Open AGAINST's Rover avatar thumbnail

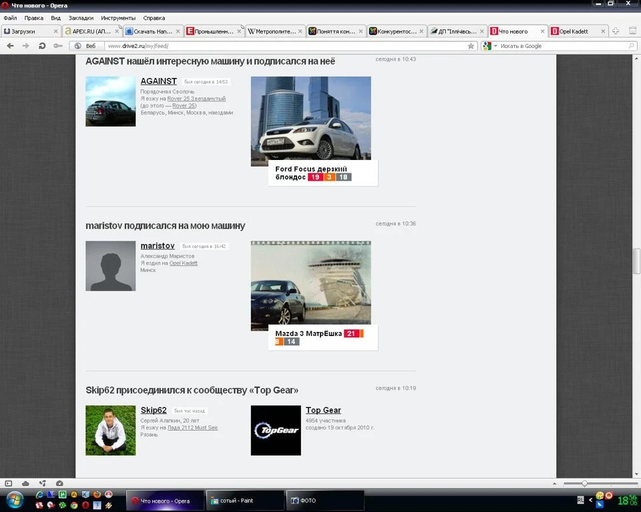pyautogui.click(x=110, y=101)
